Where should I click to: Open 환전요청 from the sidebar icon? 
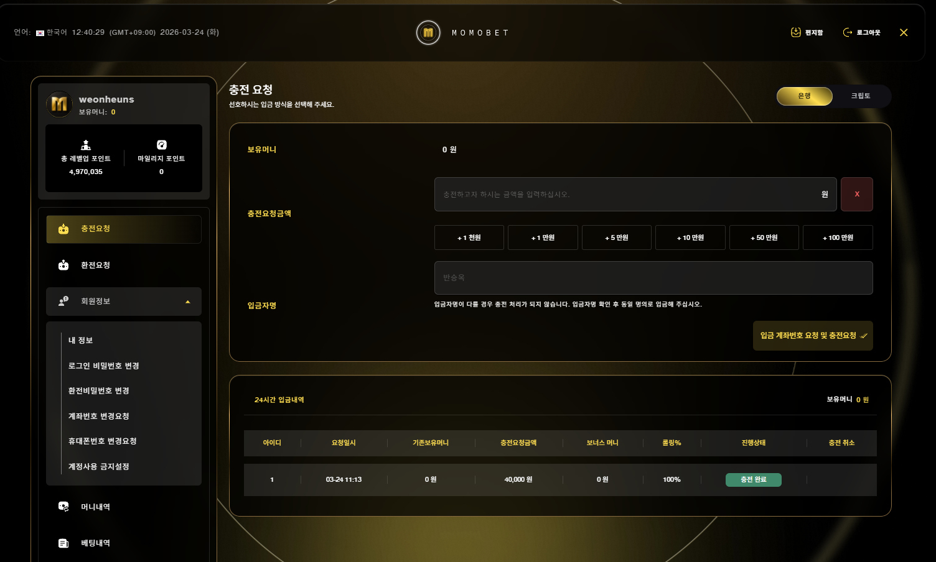(63, 265)
